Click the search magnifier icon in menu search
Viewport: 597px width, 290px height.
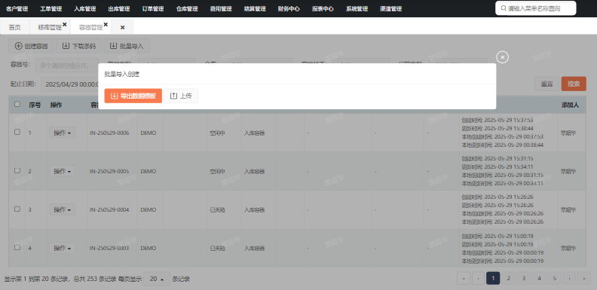pyautogui.click(x=504, y=8)
